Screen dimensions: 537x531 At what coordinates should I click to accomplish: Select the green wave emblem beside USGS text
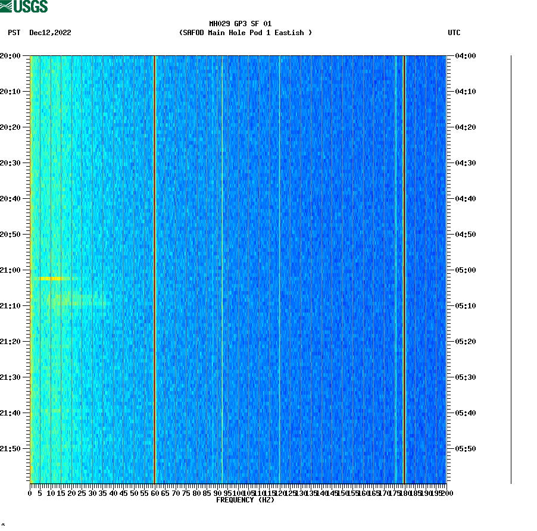[7, 7]
